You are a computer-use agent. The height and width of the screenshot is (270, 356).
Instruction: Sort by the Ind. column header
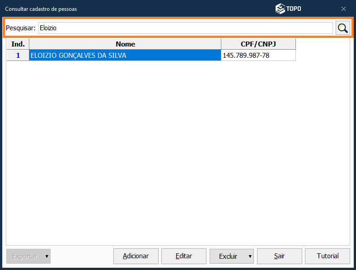coord(18,44)
